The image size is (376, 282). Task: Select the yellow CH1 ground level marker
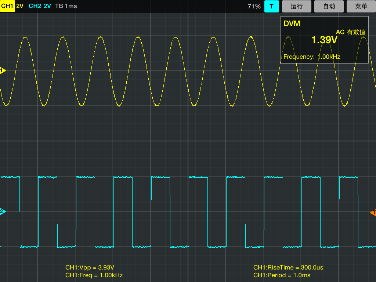[x=3, y=70]
